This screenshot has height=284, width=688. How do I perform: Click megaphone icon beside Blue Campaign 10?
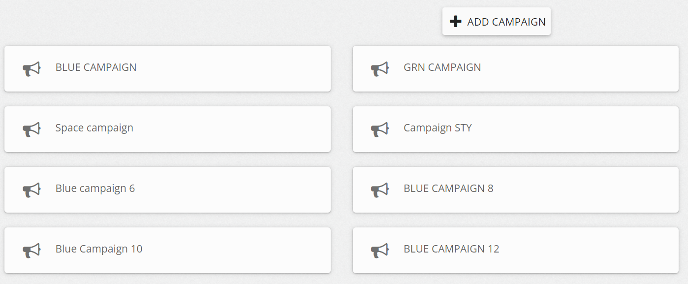[31, 251]
